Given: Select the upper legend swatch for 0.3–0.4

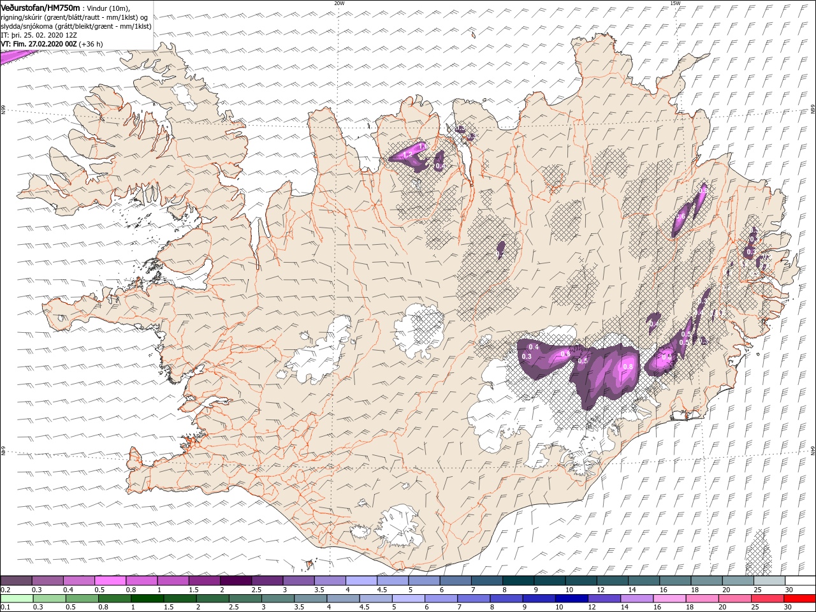Looking at the screenshot, I should click(x=48, y=581).
